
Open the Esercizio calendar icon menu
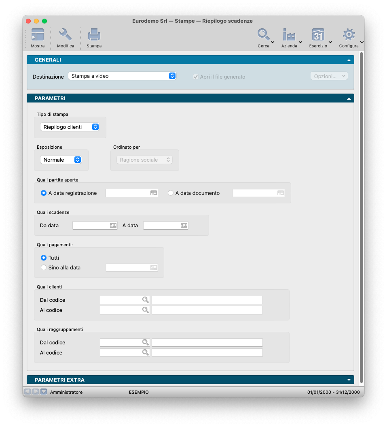click(x=318, y=35)
